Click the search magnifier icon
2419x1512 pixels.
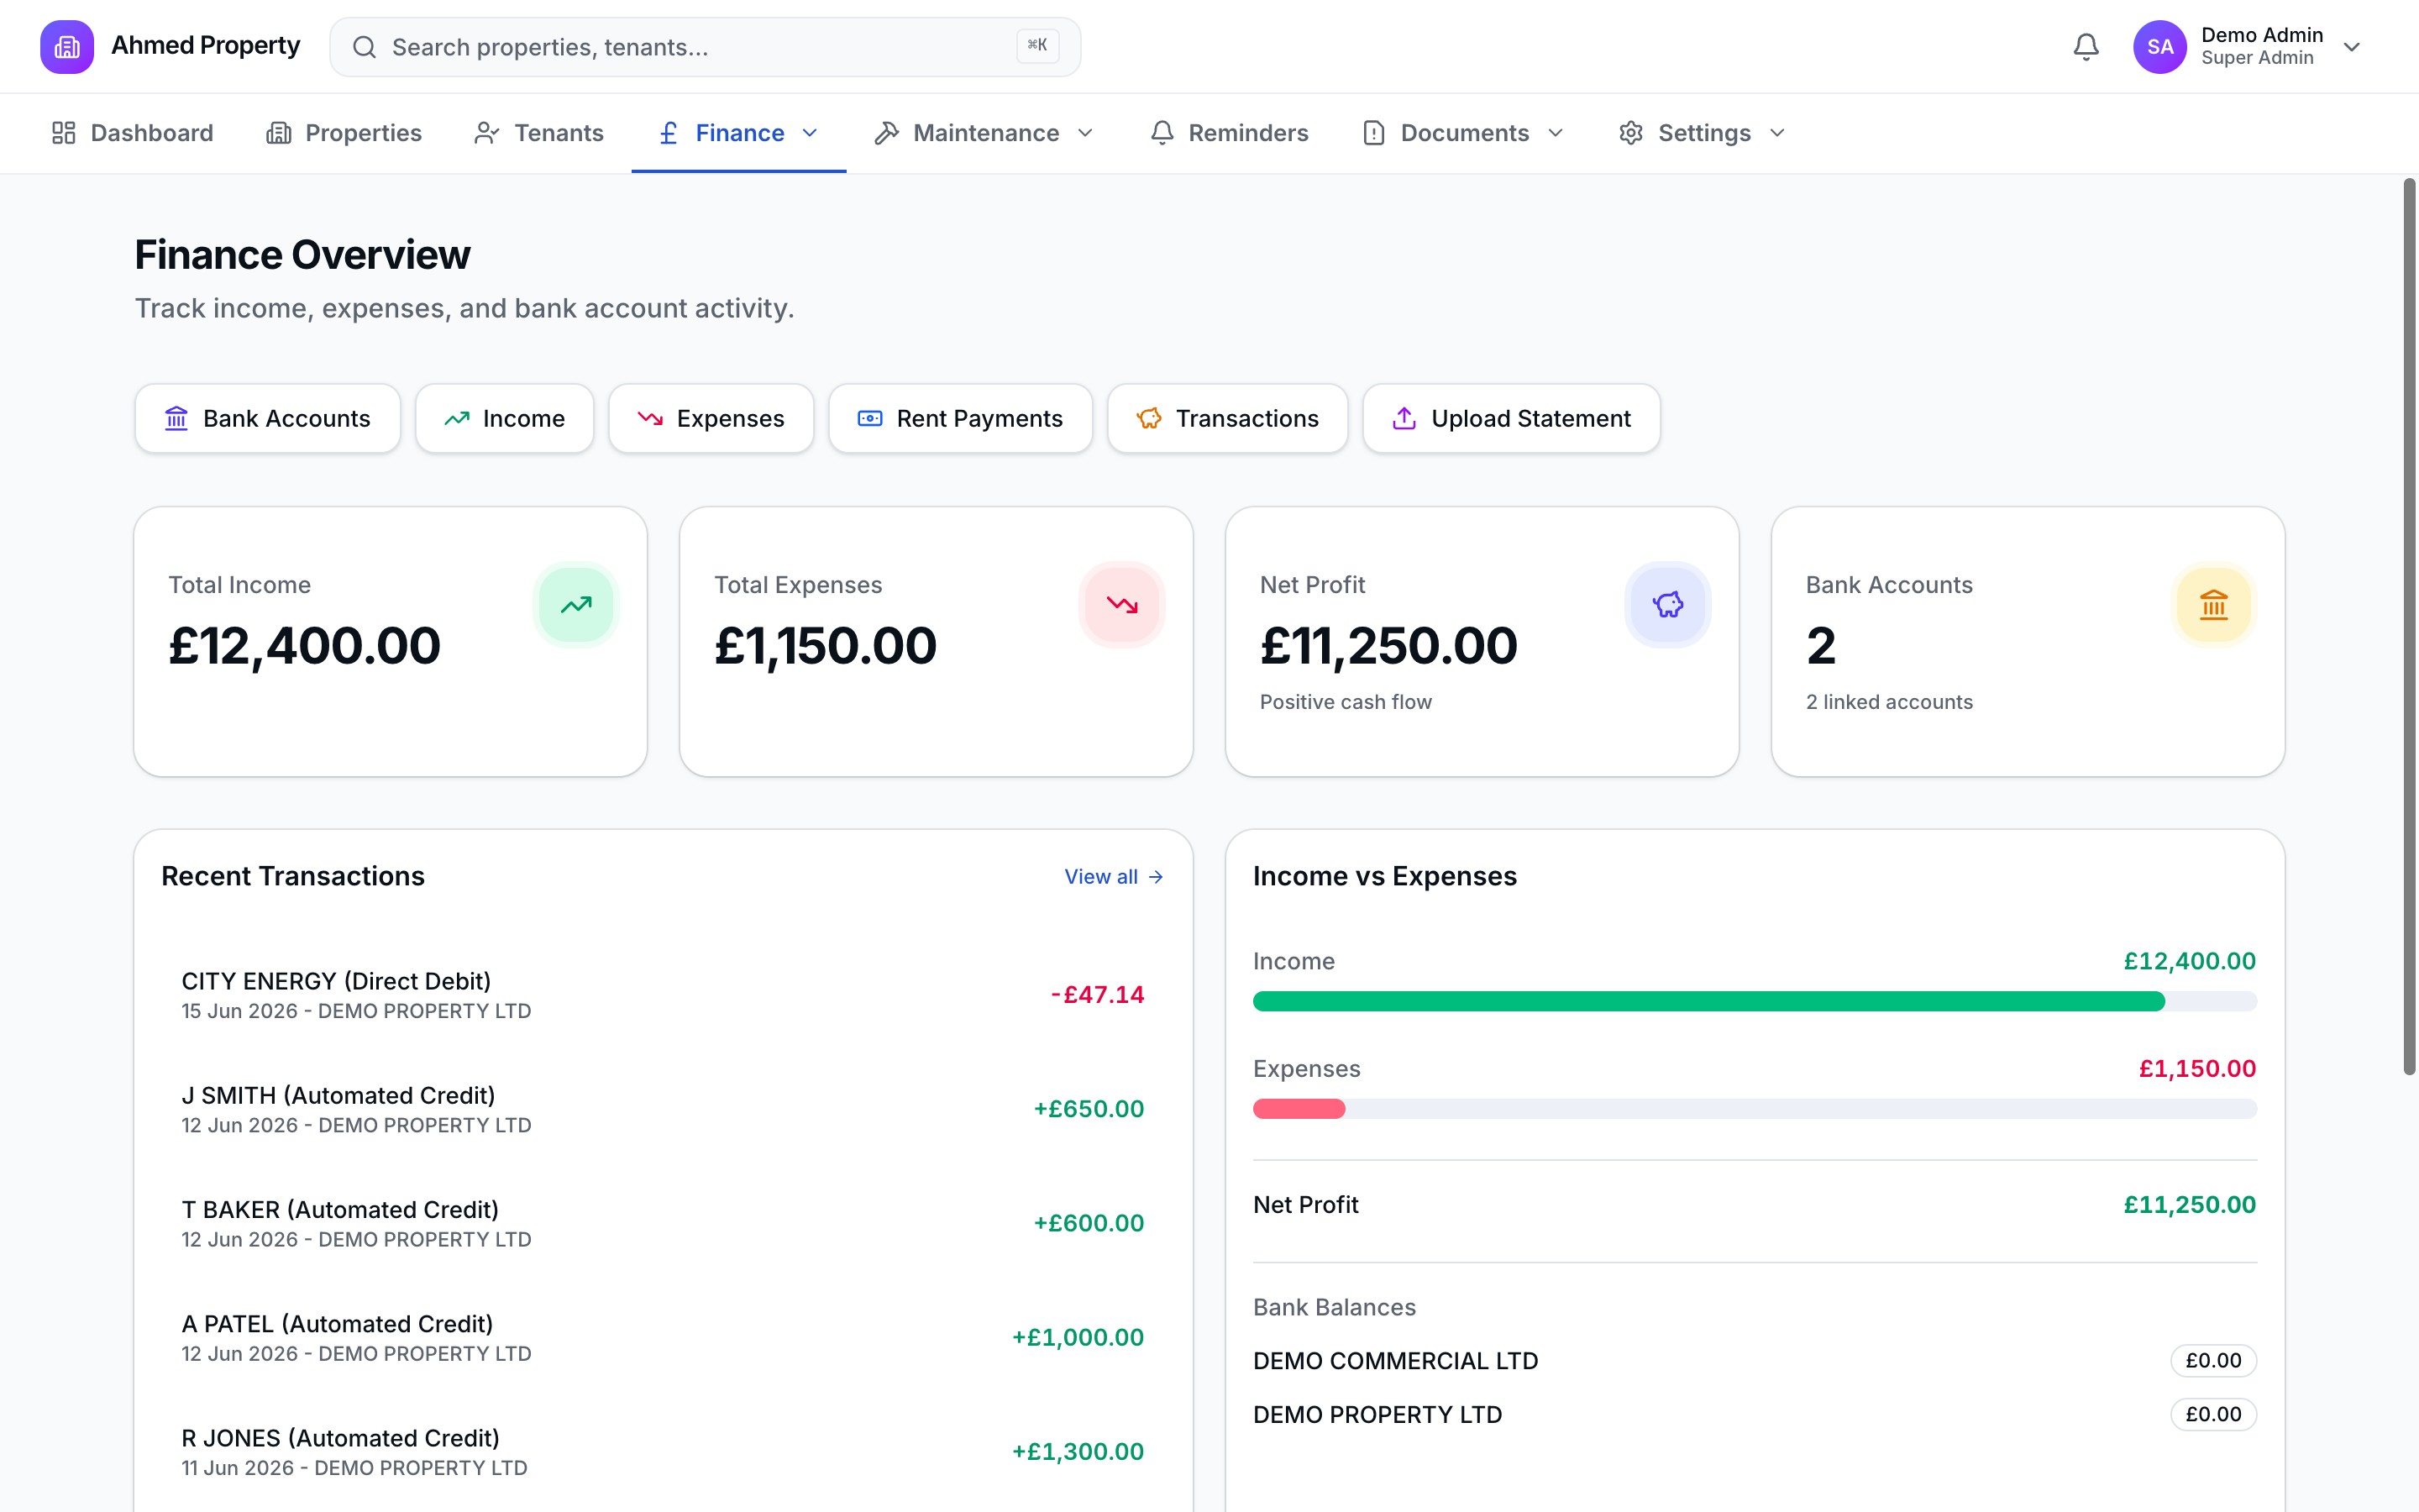tap(365, 47)
